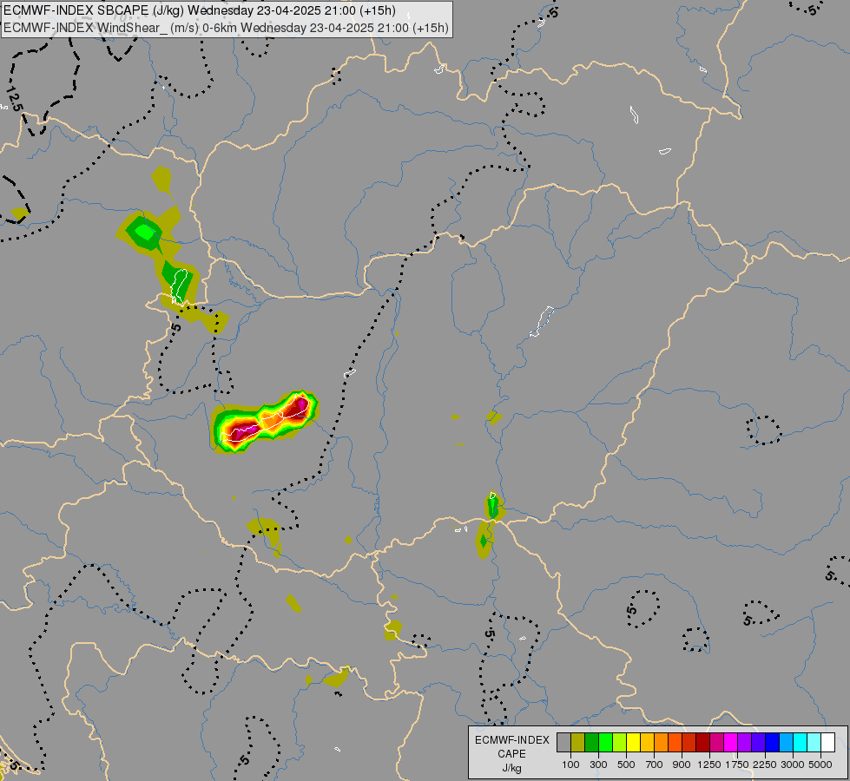Click the bright magenta swatch before 1750
This screenshot has width=850, height=781.
click(x=730, y=743)
